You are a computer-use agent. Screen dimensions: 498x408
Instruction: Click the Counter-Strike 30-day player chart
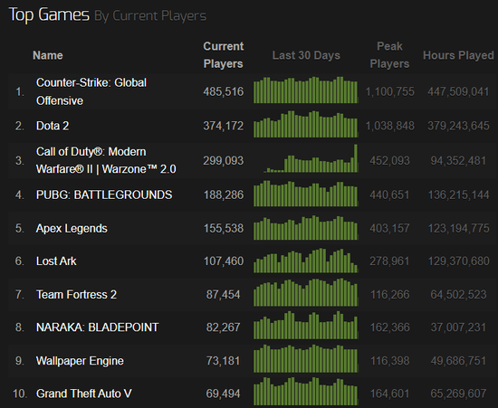coord(305,90)
